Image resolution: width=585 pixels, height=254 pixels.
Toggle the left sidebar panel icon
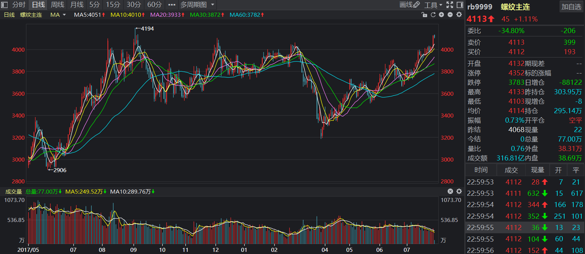[5, 5]
